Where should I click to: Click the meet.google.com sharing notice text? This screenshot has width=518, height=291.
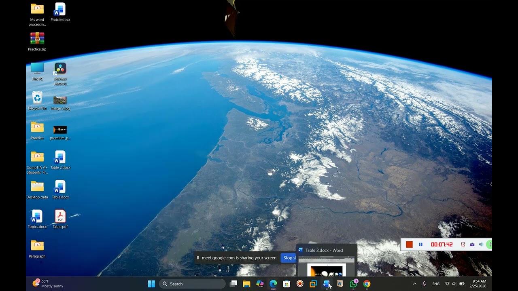coord(240,258)
